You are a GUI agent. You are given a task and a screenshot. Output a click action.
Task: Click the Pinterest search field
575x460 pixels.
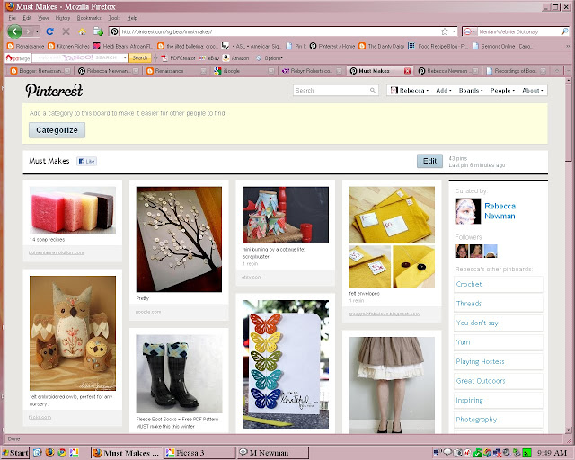click(x=330, y=90)
